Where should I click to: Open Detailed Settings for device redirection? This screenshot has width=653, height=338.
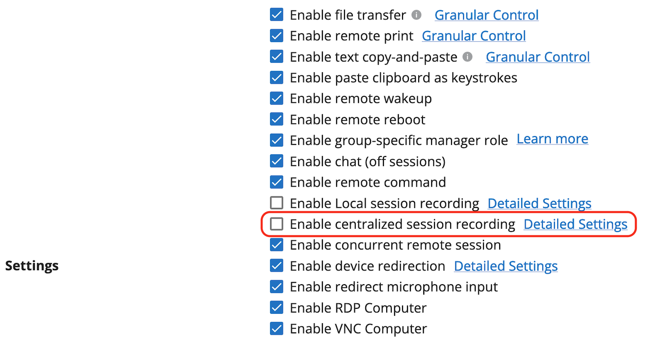pos(506,266)
